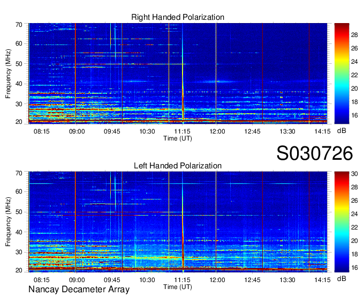Click "12:45" time tick under Right Handed plot
364x296 pixels.
pos(252,131)
